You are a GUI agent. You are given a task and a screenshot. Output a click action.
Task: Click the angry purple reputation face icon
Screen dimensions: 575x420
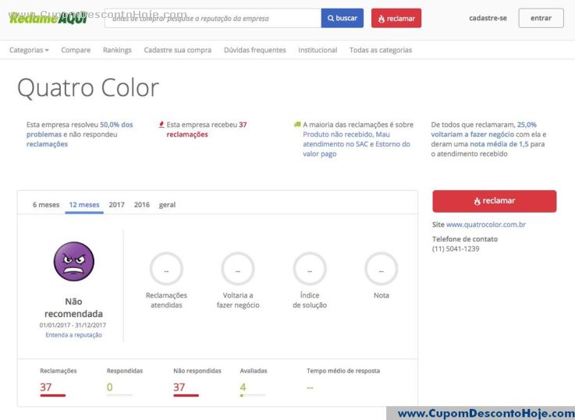[73, 262]
